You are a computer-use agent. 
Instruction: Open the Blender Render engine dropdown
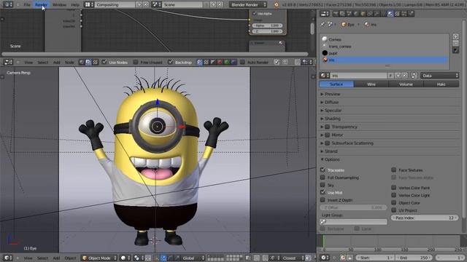coord(248,5)
